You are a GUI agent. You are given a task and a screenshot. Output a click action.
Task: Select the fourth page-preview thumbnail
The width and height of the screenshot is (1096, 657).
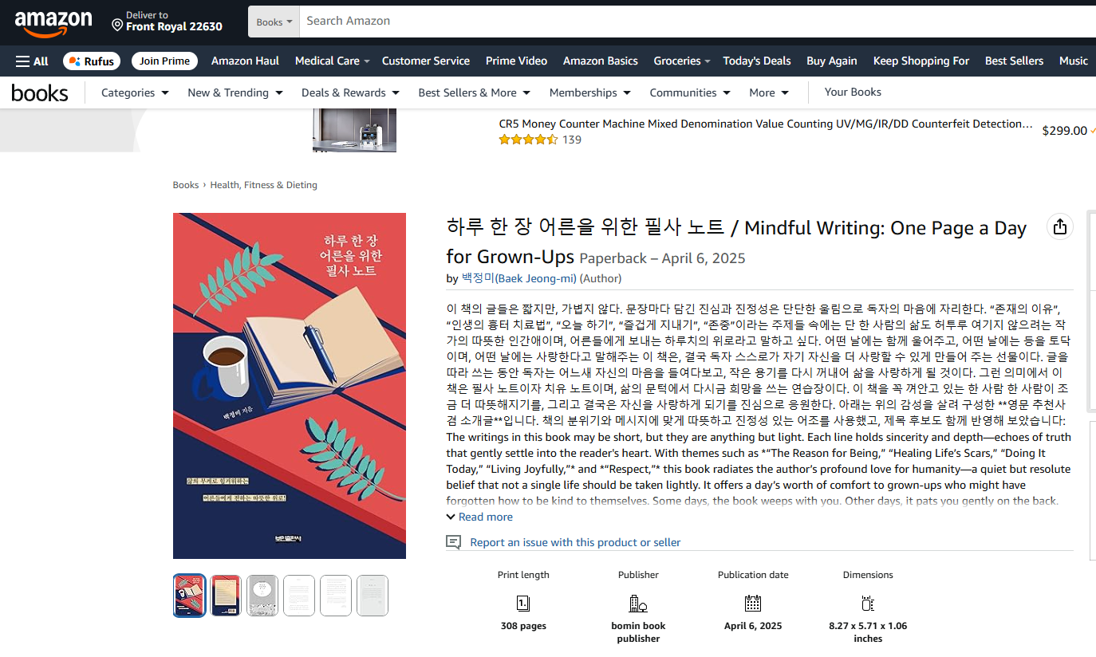pyautogui.click(x=299, y=596)
